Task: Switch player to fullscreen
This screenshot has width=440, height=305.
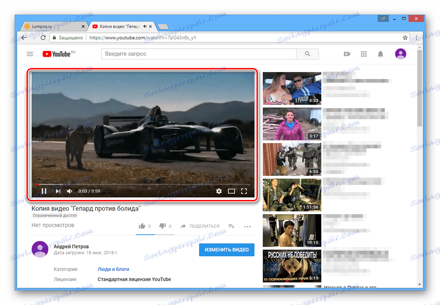Action: (x=244, y=191)
